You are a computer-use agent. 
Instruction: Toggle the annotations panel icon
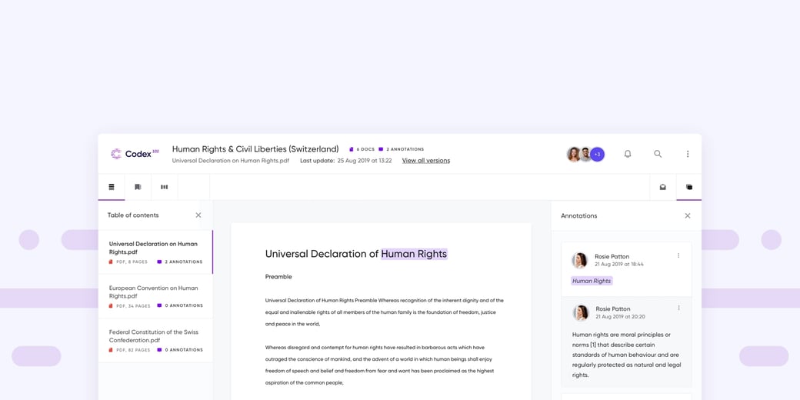(689, 187)
